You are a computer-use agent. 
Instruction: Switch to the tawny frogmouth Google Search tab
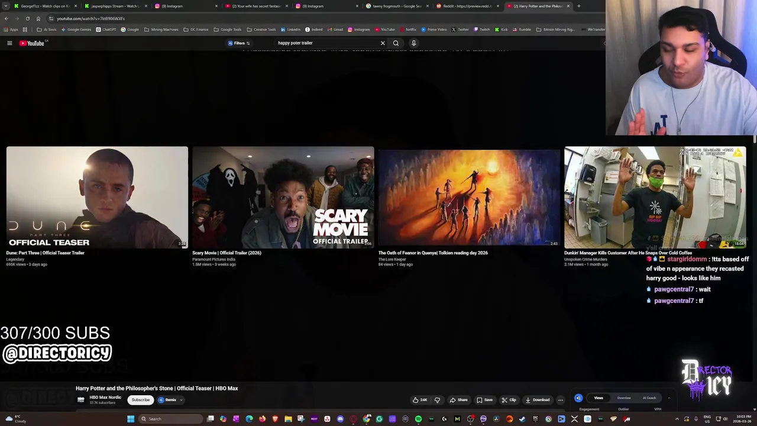point(397,6)
